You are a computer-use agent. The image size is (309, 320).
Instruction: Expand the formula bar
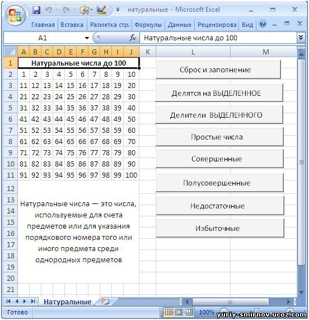click(301, 38)
